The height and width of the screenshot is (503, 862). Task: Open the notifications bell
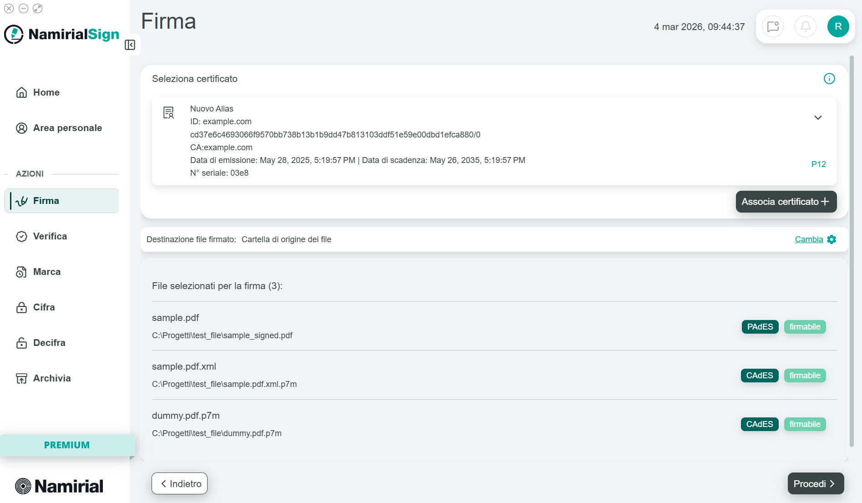click(x=806, y=26)
